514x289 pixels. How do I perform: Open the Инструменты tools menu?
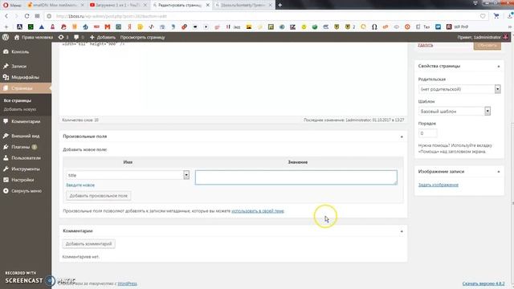[26, 169]
